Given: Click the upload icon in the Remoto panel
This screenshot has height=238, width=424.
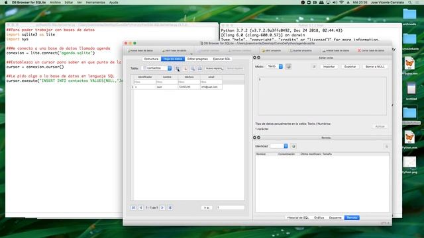Looking at the screenshot, I should click(x=386, y=146).
